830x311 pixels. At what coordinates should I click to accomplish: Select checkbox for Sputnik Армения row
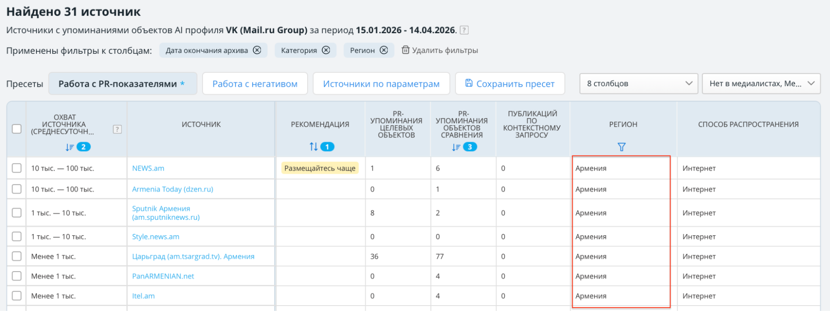coord(17,213)
